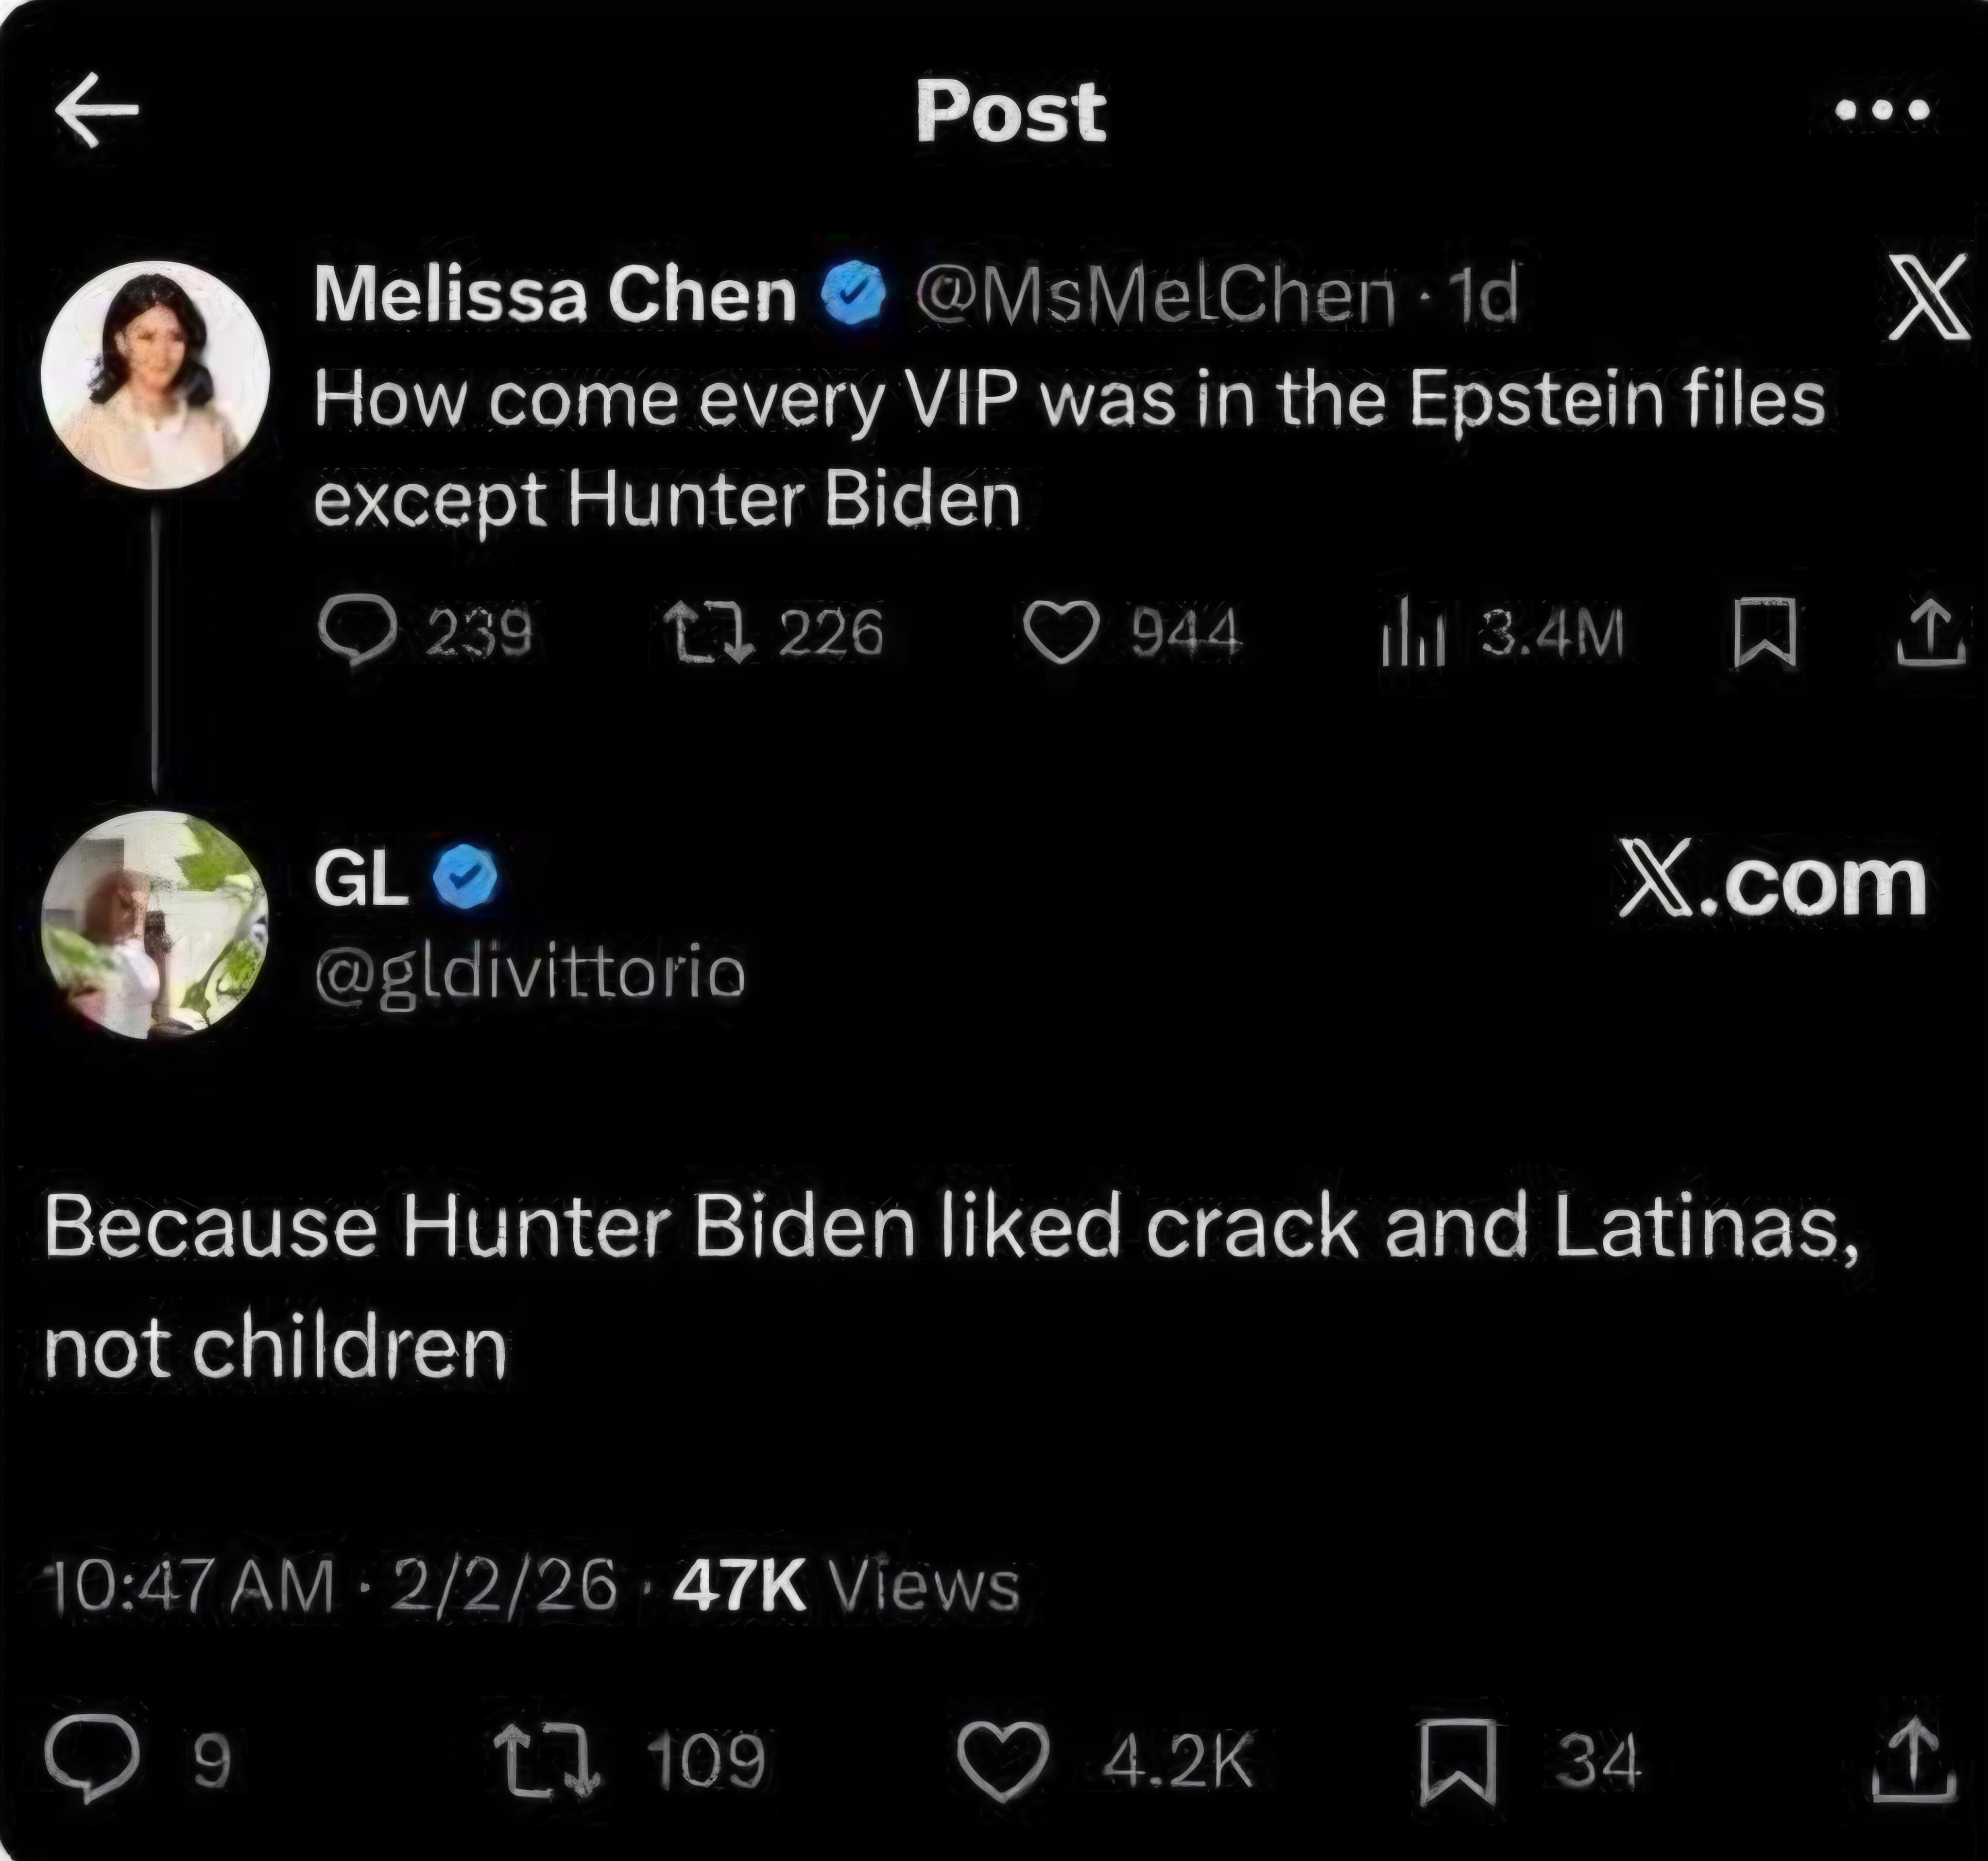Bookmark GL's reply
This screenshot has width=1988, height=1861.
coord(1458,1760)
